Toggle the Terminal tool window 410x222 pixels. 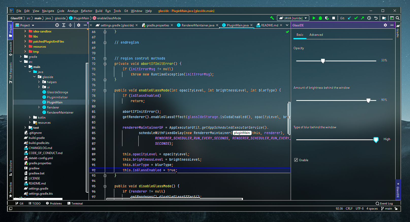[75, 203]
